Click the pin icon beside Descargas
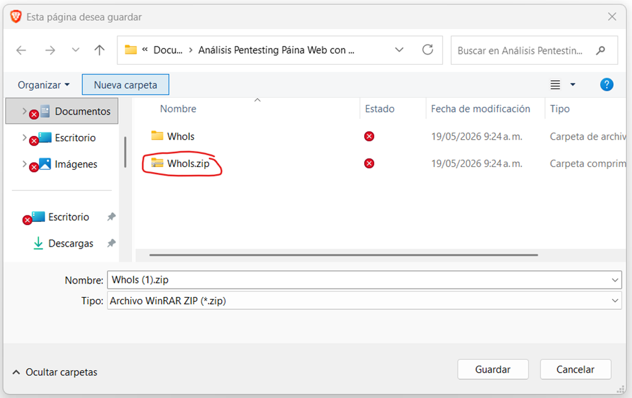632x398 pixels. [x=111, y=243]
